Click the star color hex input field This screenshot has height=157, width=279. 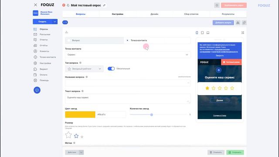(111, 114)
